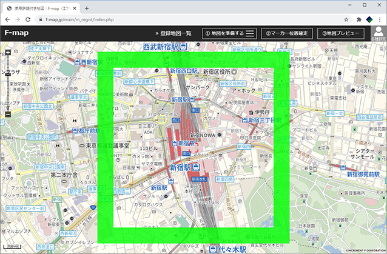Click the 西武新宿駅 station icon
This screenshot has height=254, width=387.
tap(183, 47)
